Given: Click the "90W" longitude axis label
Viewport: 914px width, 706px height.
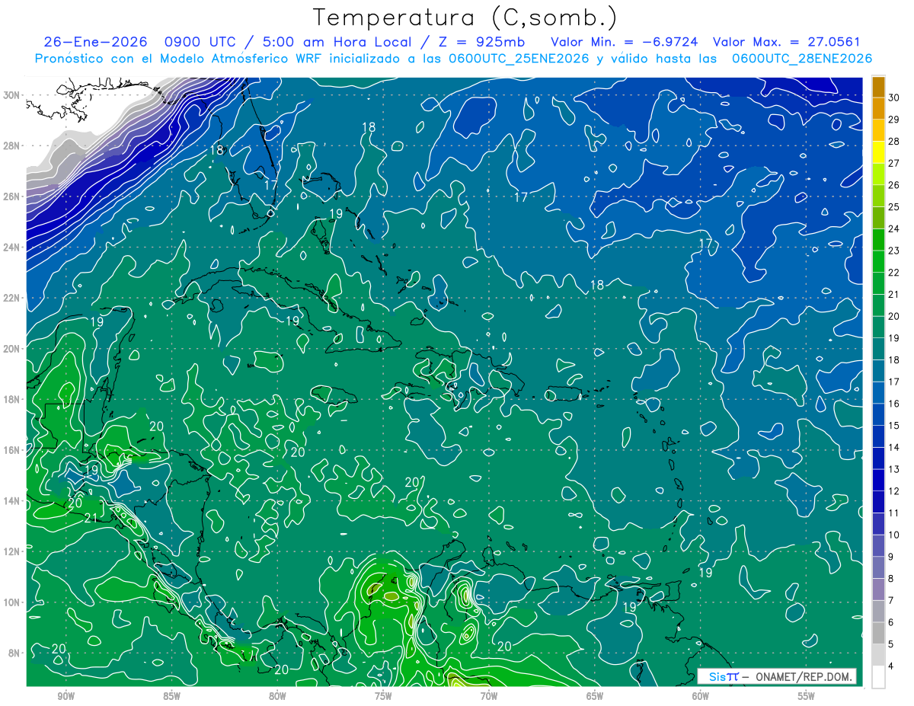Looking at the screenshot, I should click(66, 696).
